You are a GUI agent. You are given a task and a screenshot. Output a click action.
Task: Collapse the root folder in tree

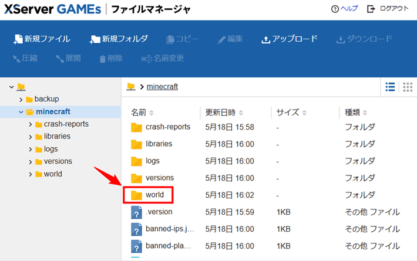click(11, 87)
